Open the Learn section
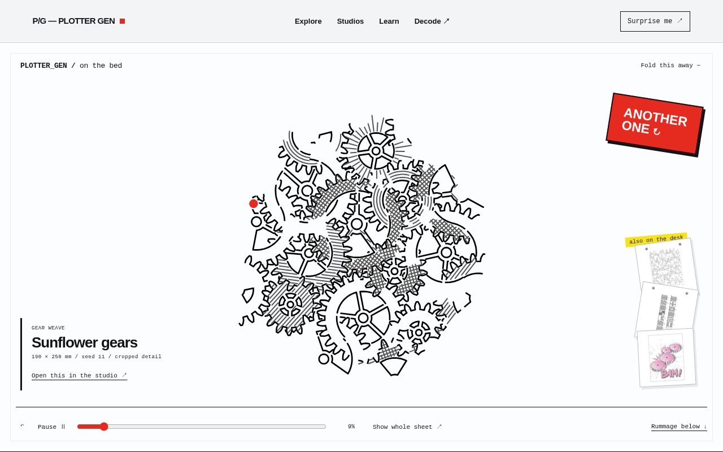The image size is (723, 452). coord(389,21)
